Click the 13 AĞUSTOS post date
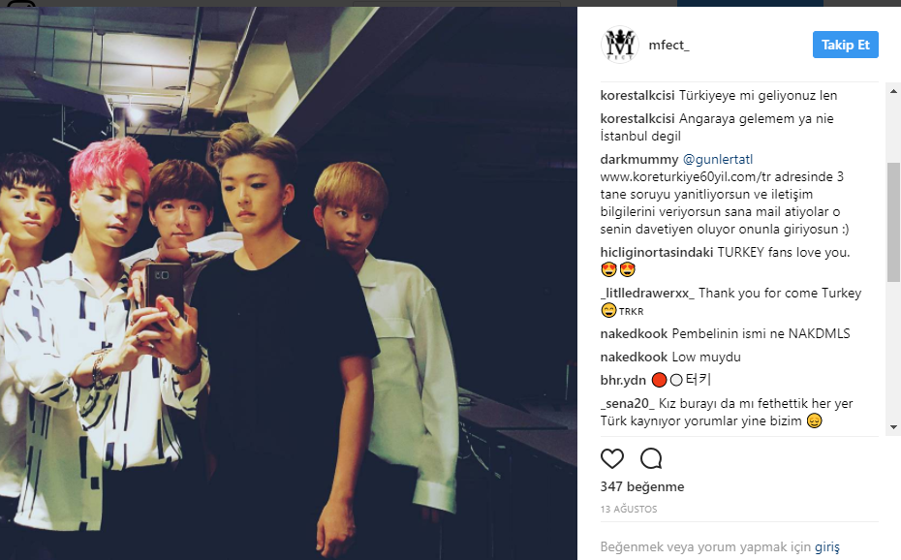 click(x=629, y=509)
